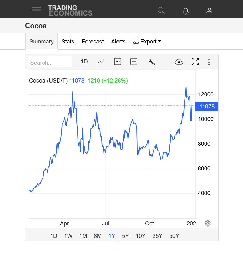
Task: Open the hamburger navigation menu
Action: (36, 10)
